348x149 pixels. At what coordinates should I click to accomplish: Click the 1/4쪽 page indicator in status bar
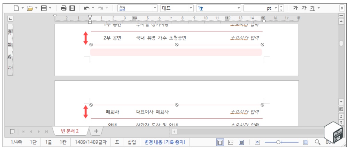(x=16, y=142)
